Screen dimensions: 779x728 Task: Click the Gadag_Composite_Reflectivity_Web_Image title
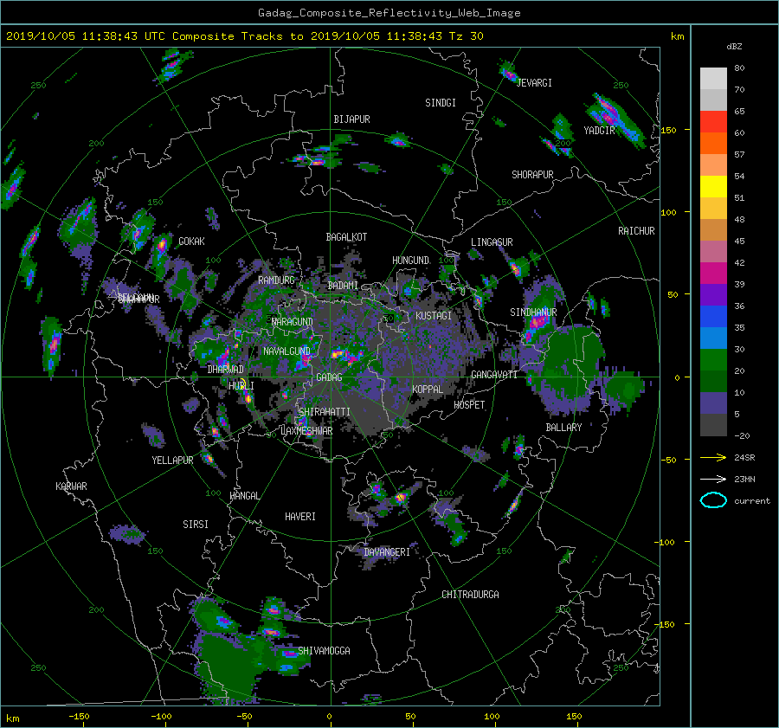coord(389,13)
